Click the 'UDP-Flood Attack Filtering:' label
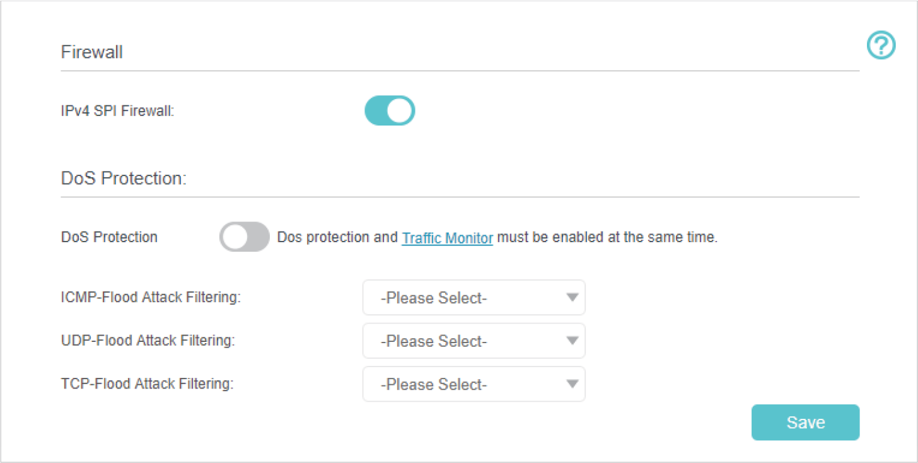Viewport: 918px width, 463px height. click(148, 341)
